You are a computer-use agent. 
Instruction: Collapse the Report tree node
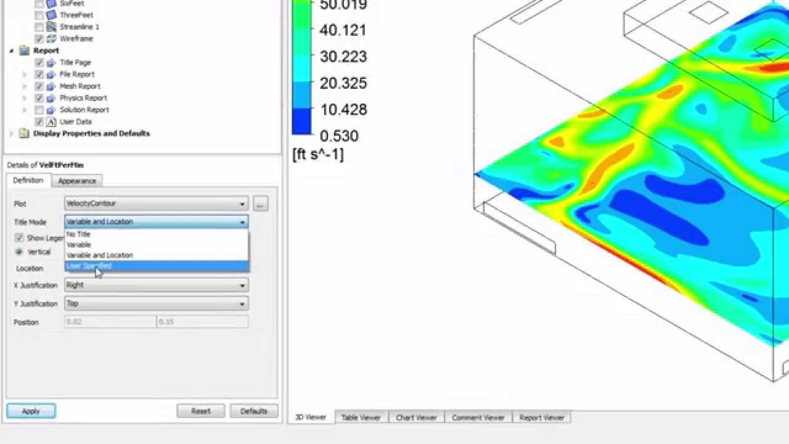(x=12, y=51)
